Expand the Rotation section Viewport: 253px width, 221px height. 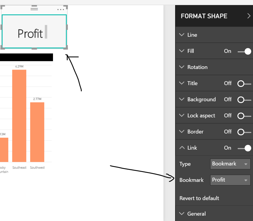tap(214, 67)
